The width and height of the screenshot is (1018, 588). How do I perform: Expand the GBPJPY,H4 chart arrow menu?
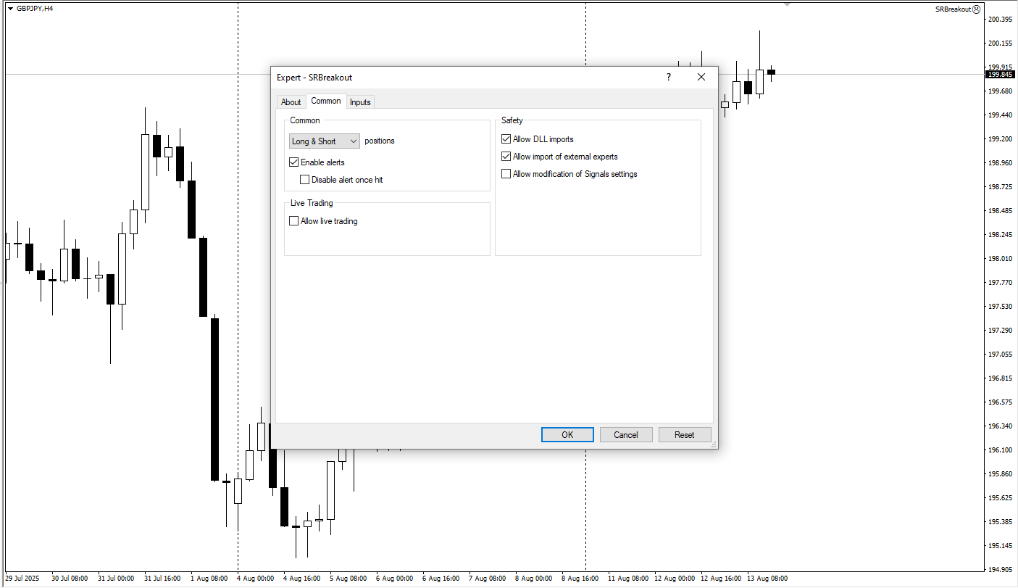(x=10, y=9)
